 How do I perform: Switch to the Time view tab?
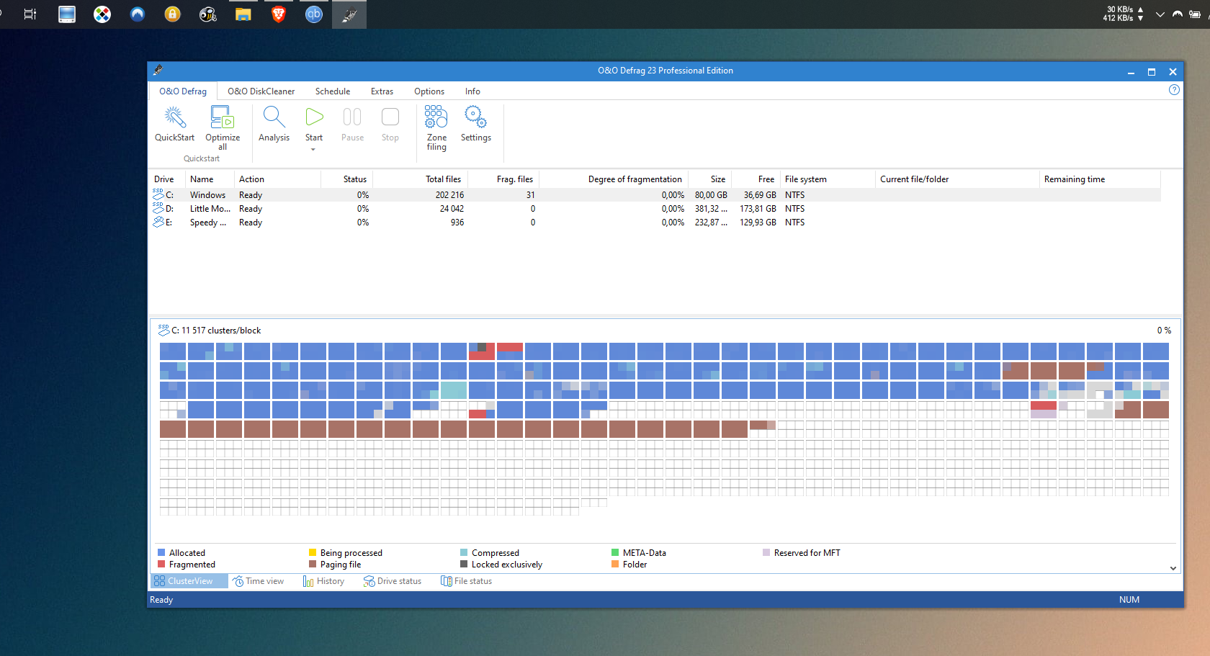(x=258, y=581)
